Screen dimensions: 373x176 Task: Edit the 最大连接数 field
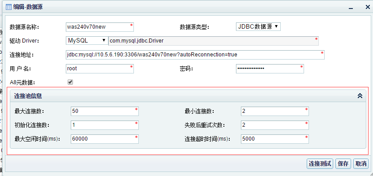click(105, 112)
